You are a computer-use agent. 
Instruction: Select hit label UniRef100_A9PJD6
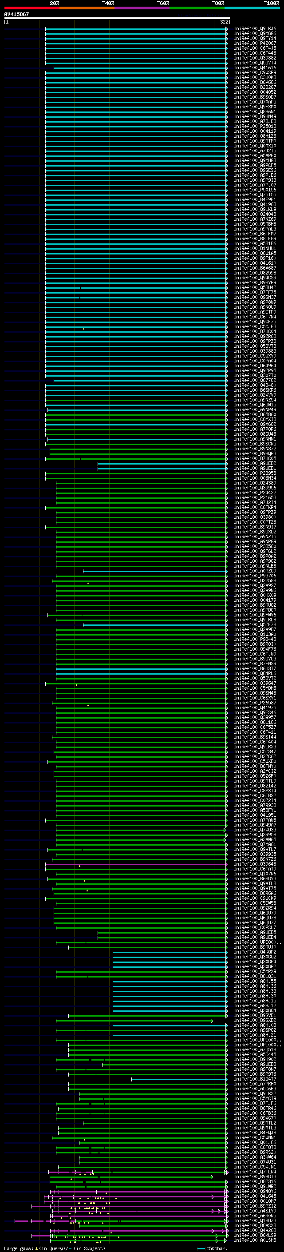tap(254, 175)
